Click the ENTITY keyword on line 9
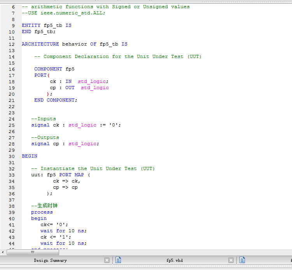The image size is (292, 270). [31, 25]
